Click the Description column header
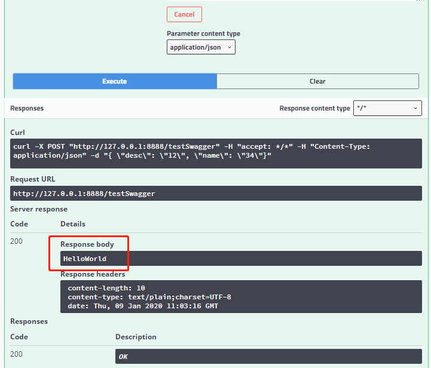 coord(136,337)
